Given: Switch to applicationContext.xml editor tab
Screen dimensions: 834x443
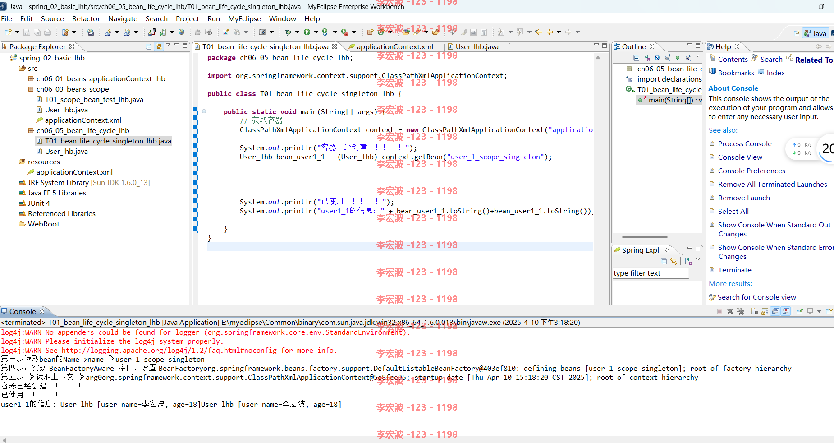Looking at the screenshot, I should coord(395,46).
